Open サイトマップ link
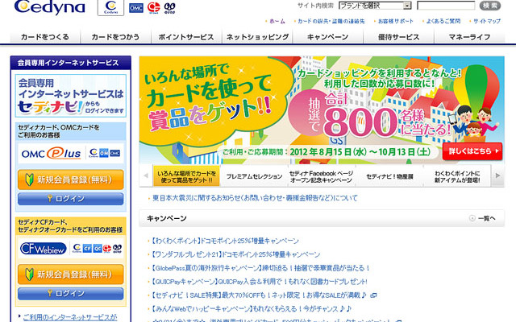Screen dimensions: 516x322 click(x=487, y=22)
